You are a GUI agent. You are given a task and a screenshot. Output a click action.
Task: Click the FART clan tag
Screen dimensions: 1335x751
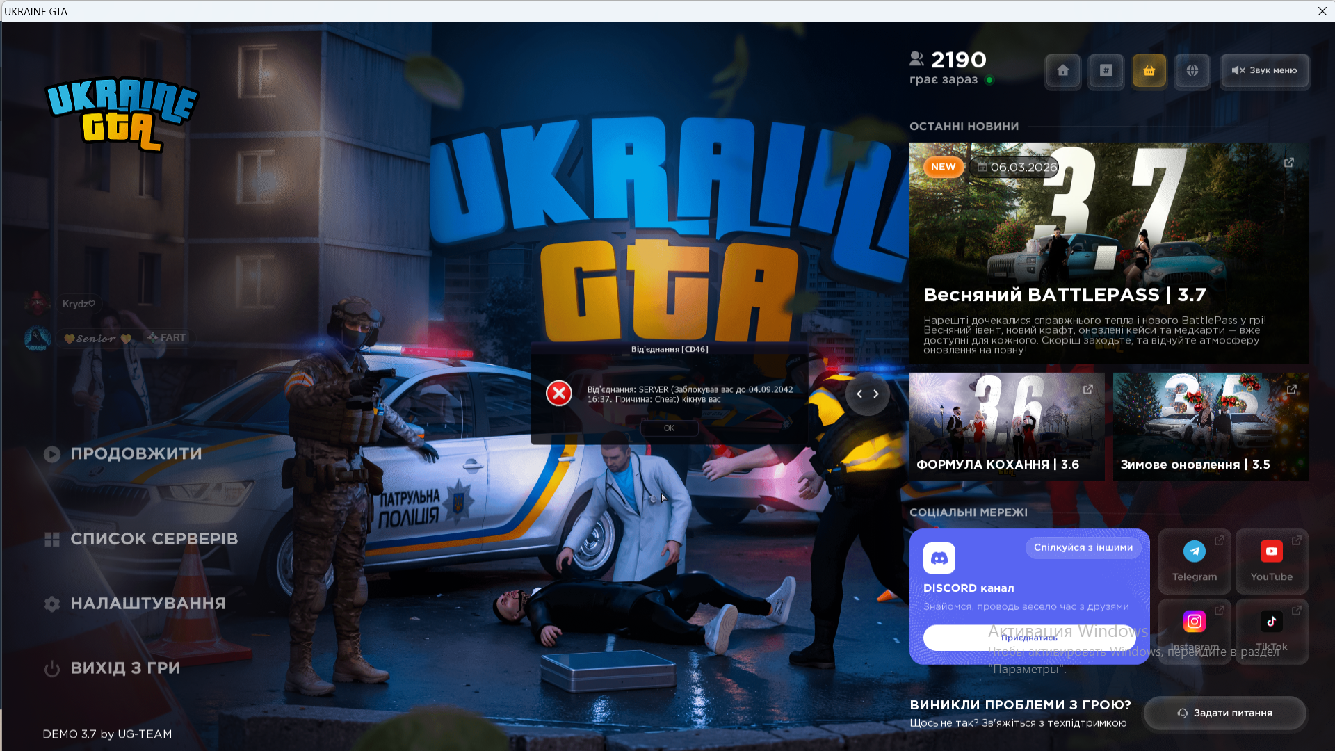pyautogui.click(x=167, y=338)
